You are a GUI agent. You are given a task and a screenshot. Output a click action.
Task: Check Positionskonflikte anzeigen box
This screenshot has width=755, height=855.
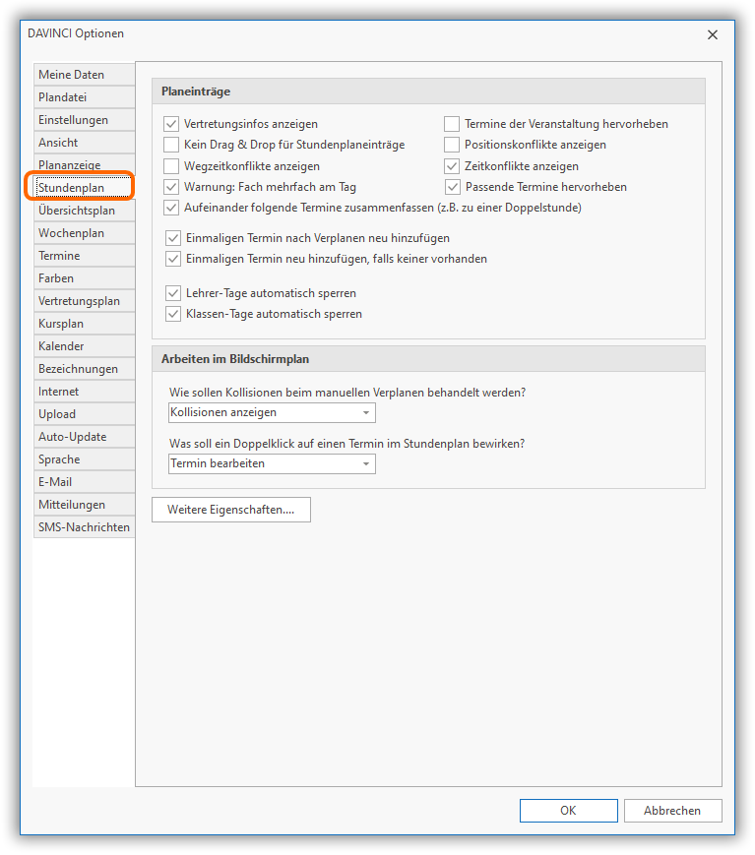452,145
